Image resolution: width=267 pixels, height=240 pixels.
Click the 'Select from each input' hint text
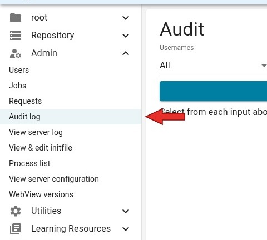point(214,112)
